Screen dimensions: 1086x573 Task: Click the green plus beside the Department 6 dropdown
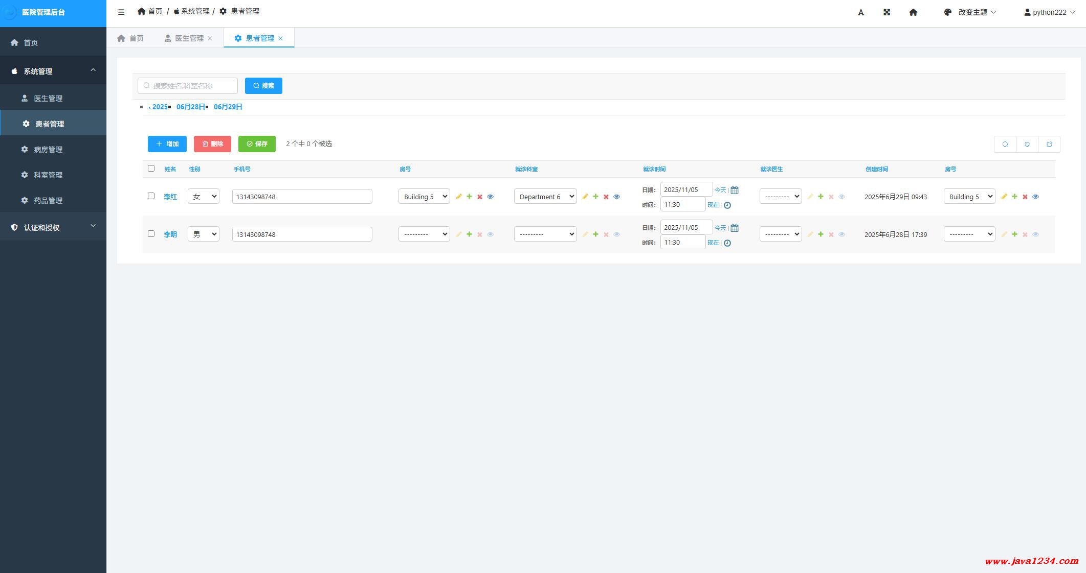[x=595, y=197]
